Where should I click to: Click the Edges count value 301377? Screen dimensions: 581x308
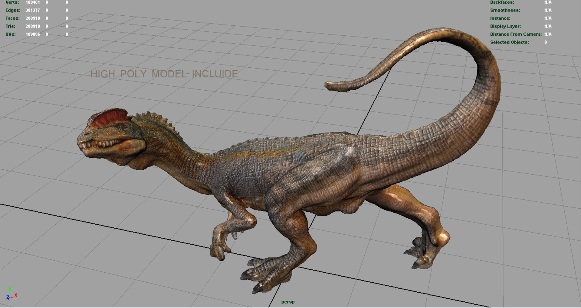(x=33, y=10)
